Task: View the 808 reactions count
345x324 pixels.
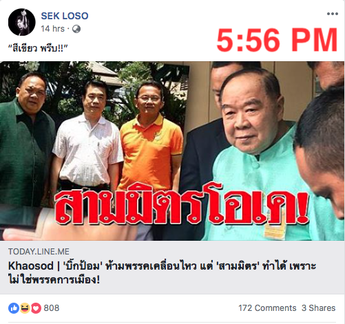Action: pos(52,308)
